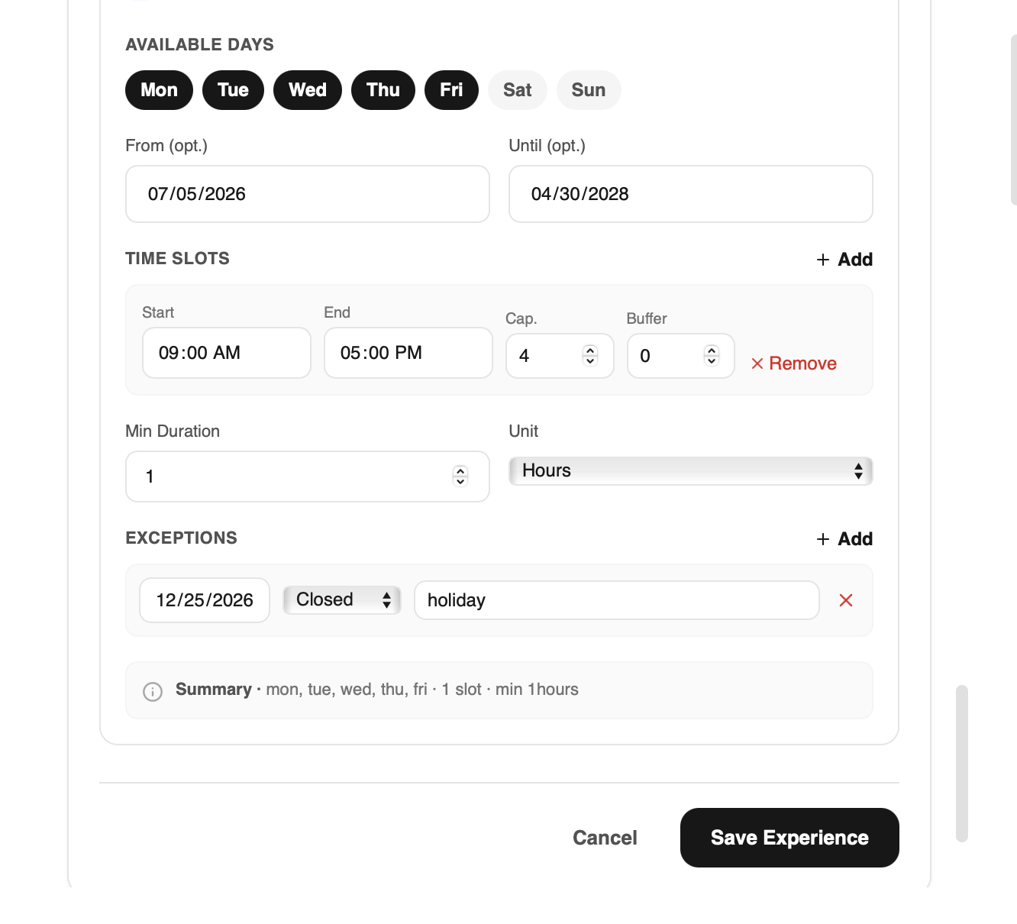Viewport: 1017px width, 924px height.
Task: Toggle Thu availability day
Action: [x=383, y=90]
